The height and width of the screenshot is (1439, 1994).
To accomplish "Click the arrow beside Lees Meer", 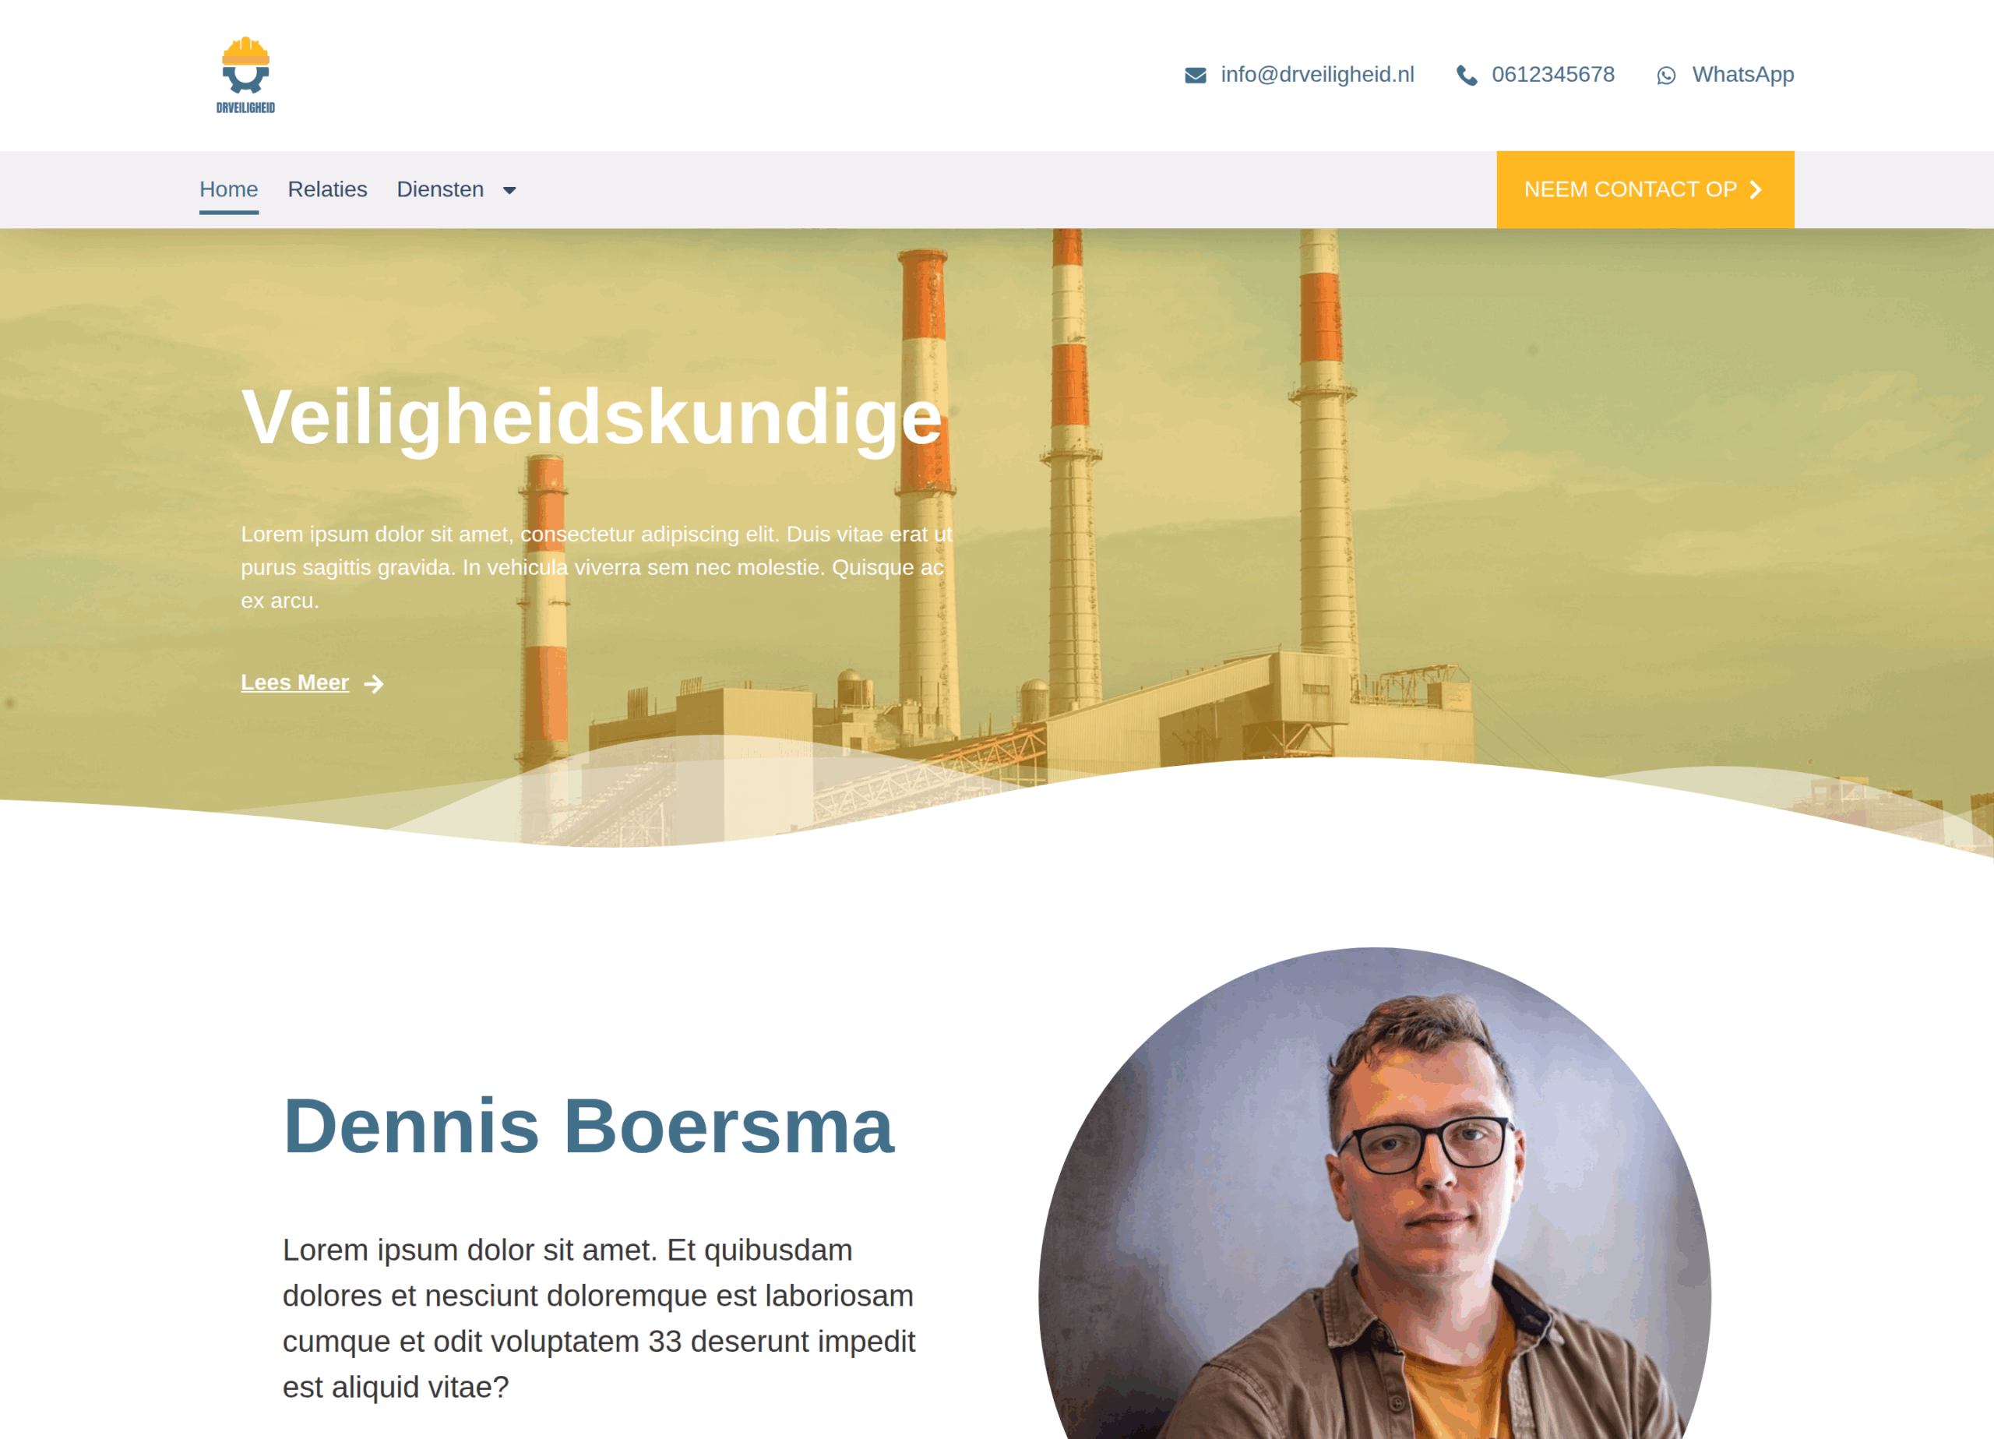I will click(374, 684).
